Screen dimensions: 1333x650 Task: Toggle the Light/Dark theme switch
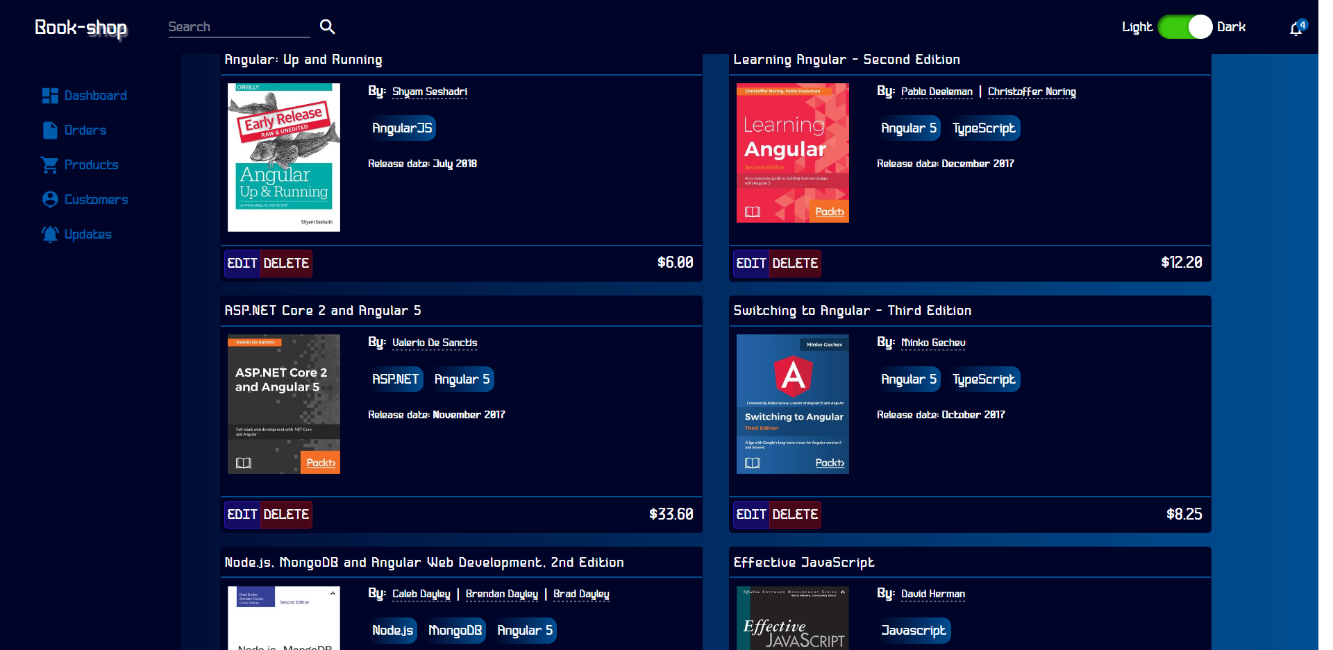click(1184, 27)
